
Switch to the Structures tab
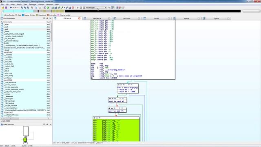click(x=127, y=18)
